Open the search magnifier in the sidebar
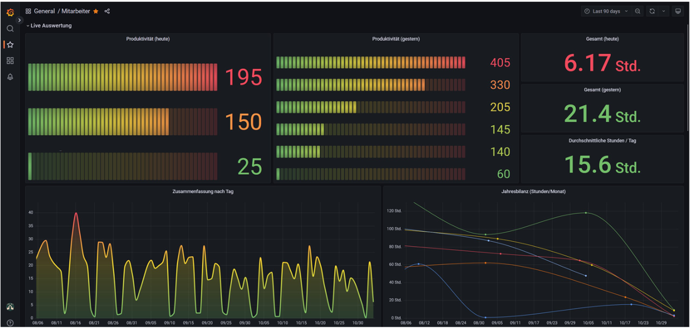The width and height of the screenshot is (690, 330). pyautogui.click(x=10, y=29)
